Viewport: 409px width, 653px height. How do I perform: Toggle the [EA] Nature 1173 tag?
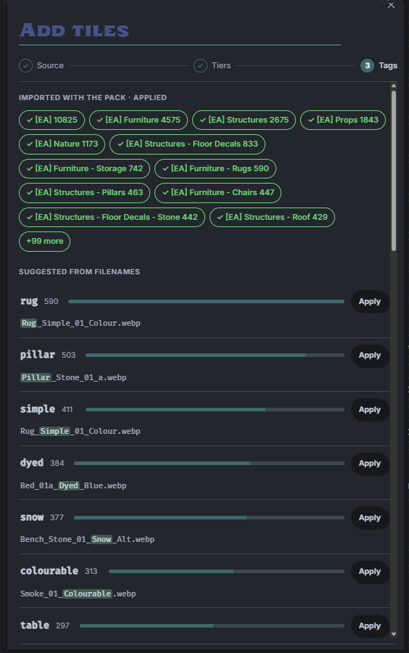coord(62,144)
